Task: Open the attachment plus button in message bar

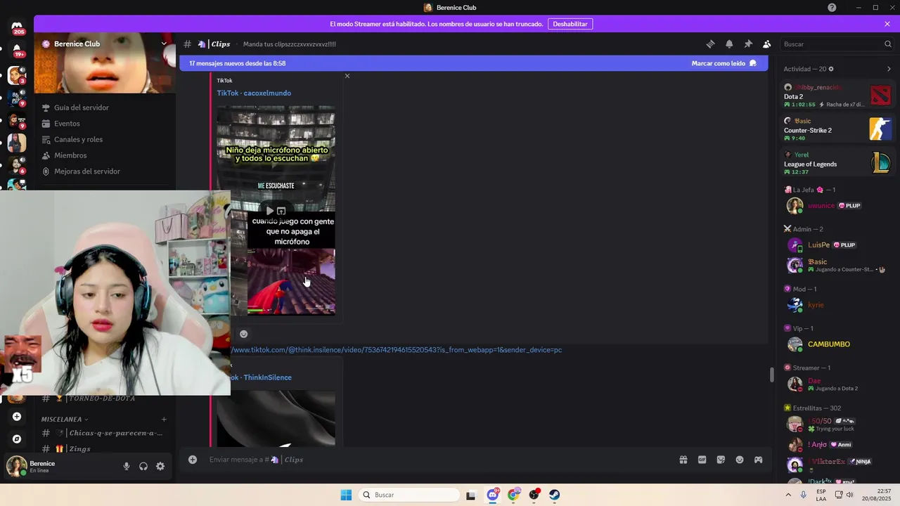Action: pos(193,460)
